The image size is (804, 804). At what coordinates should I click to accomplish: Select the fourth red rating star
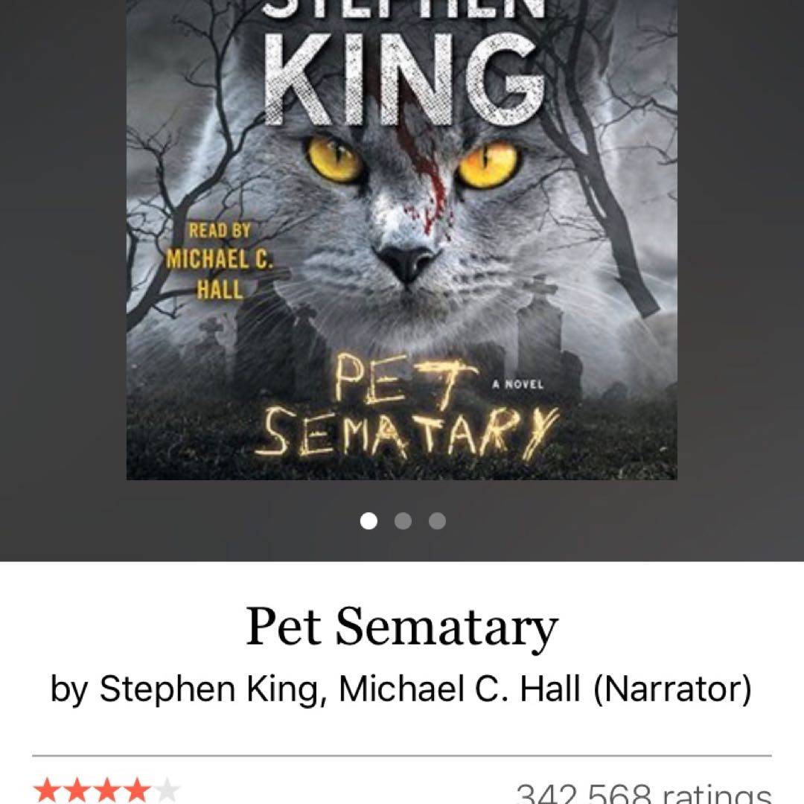point(136,791)
